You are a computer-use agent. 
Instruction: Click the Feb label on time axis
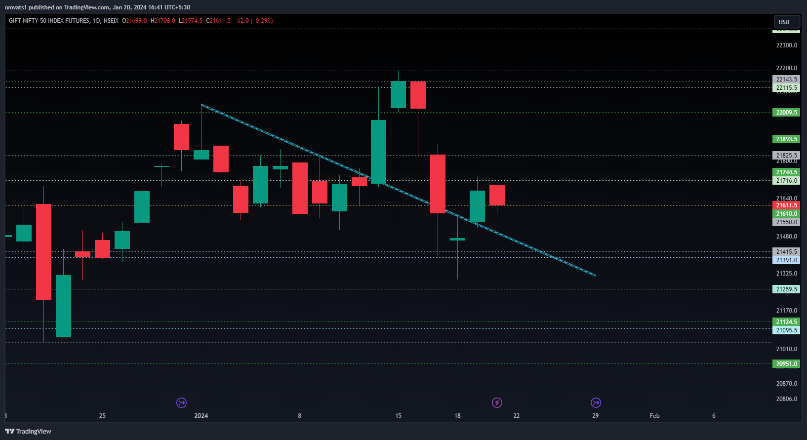point(654,416)
